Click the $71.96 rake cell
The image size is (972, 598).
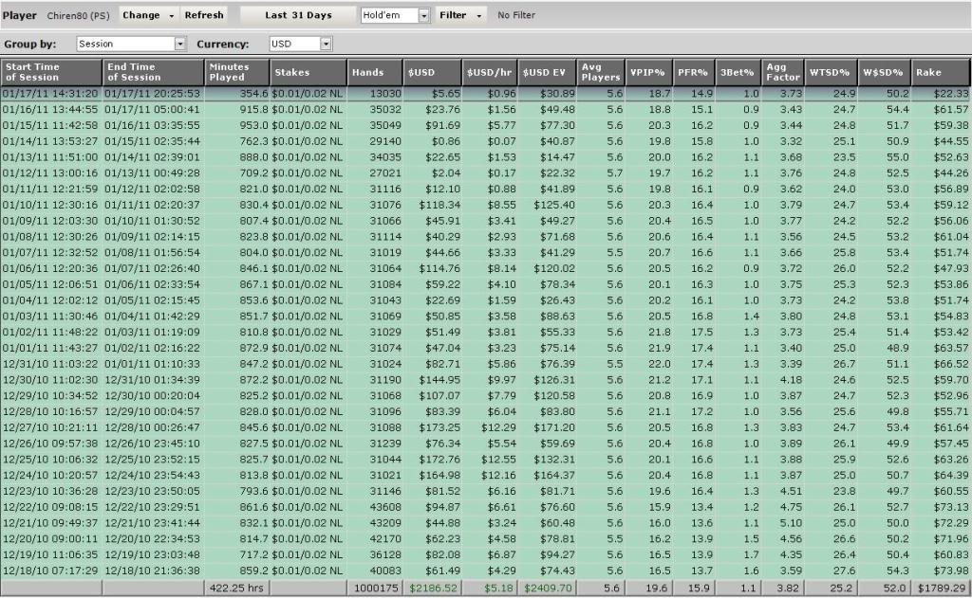[941, 539]
